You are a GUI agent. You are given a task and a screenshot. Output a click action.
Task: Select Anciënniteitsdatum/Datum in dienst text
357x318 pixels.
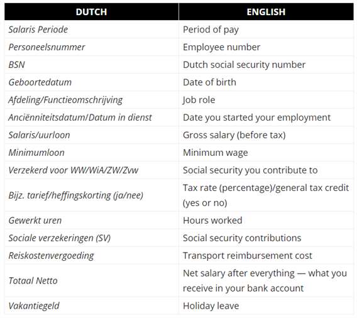80,118
